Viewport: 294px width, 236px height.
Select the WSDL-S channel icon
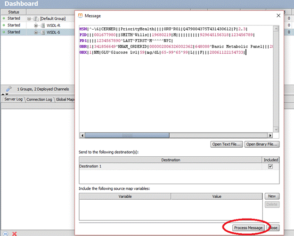click(42, 32)
